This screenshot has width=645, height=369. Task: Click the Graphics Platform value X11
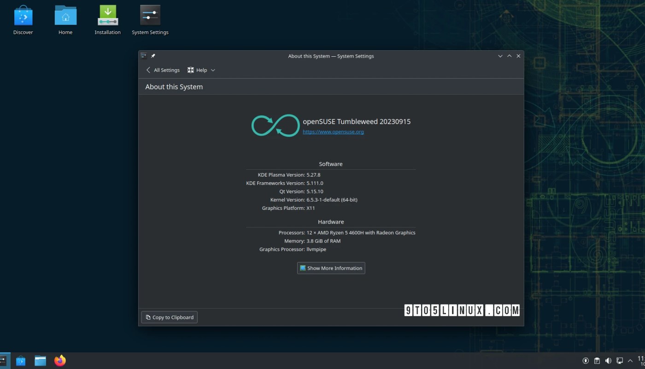tap(311, 208)
